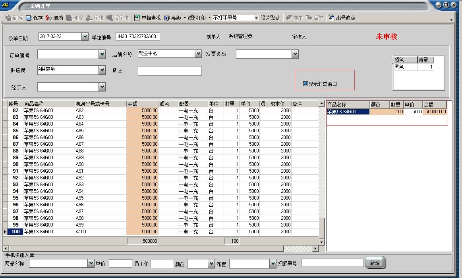Click the 单价 input field at bottom
This screenshot has height=278, width=462.
pos(120,264)
